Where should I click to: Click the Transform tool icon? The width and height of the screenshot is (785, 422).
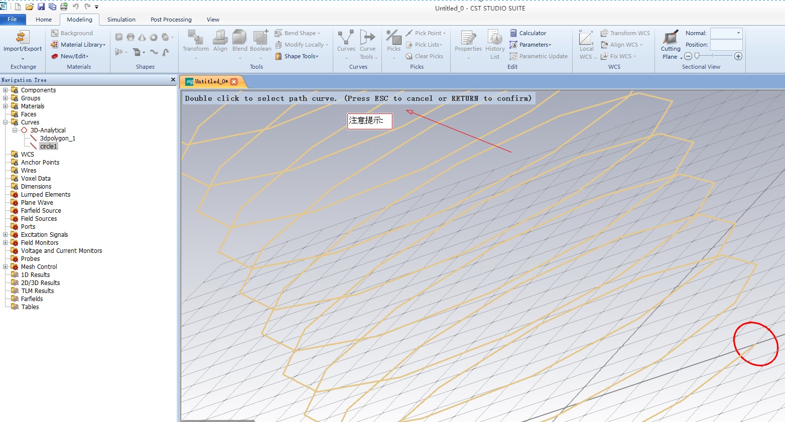click(x=195, y=38)
